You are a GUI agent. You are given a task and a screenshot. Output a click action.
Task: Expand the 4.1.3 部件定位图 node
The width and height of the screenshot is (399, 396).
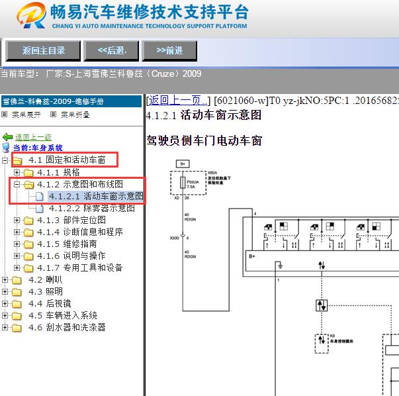click(17, 220)
